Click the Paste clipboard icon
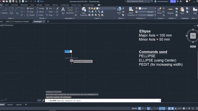This screenshot has height=111, width=198. (x=182, y=11)
